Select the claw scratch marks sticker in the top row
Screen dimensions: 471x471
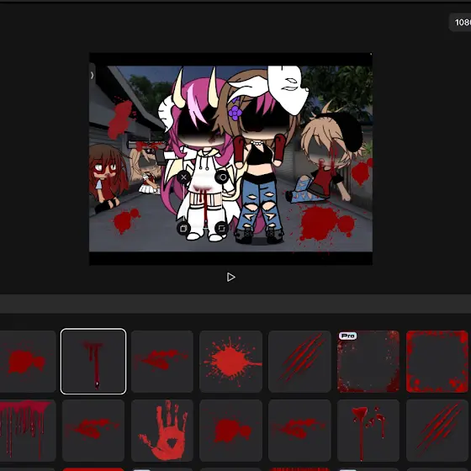pyautogui.click(x=299, y=362)
